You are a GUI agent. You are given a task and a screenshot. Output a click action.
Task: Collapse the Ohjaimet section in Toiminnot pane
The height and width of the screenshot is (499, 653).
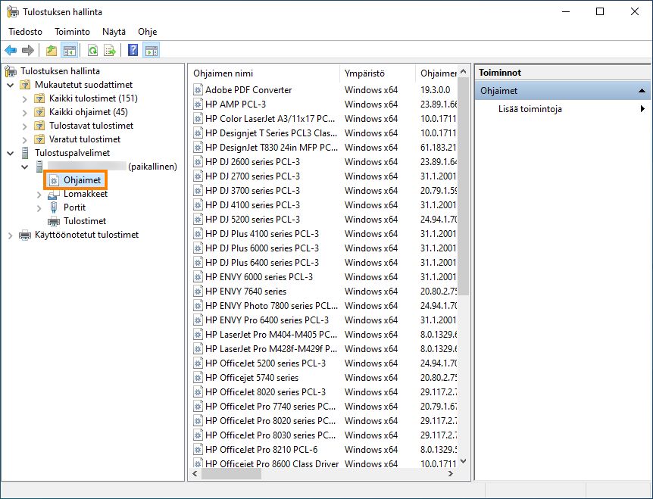pyautogui.click(x=641, y=90)
